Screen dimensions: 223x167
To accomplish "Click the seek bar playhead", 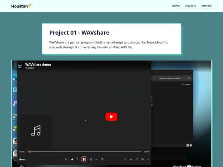I will click(30, 152).
